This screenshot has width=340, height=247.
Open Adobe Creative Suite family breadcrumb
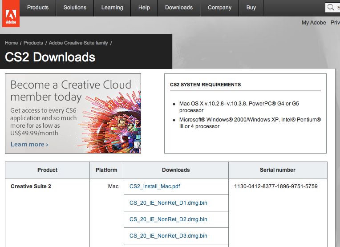point(78,43)
